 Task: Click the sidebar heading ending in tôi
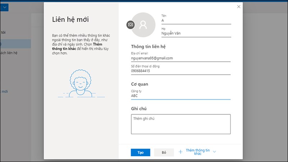(x=4, y=32)
